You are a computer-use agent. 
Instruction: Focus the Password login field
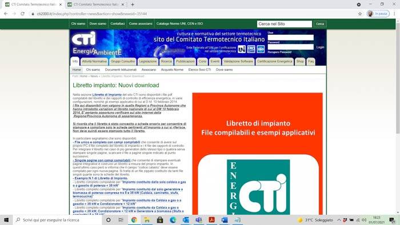290,47
